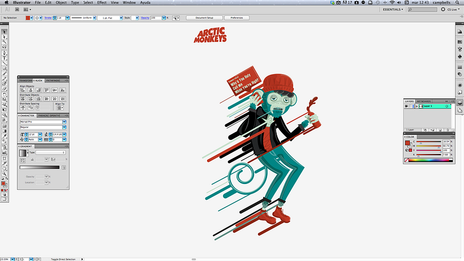Select the Lasso tool
464x261 pixels.
pos(4,47)
